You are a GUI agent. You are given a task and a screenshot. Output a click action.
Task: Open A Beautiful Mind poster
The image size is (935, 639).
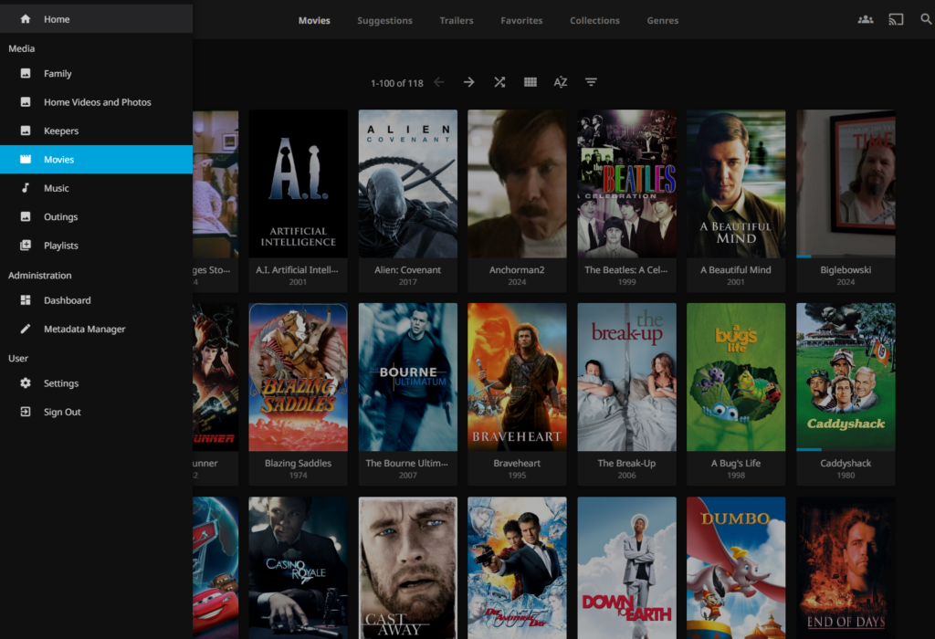coord(736,183)
